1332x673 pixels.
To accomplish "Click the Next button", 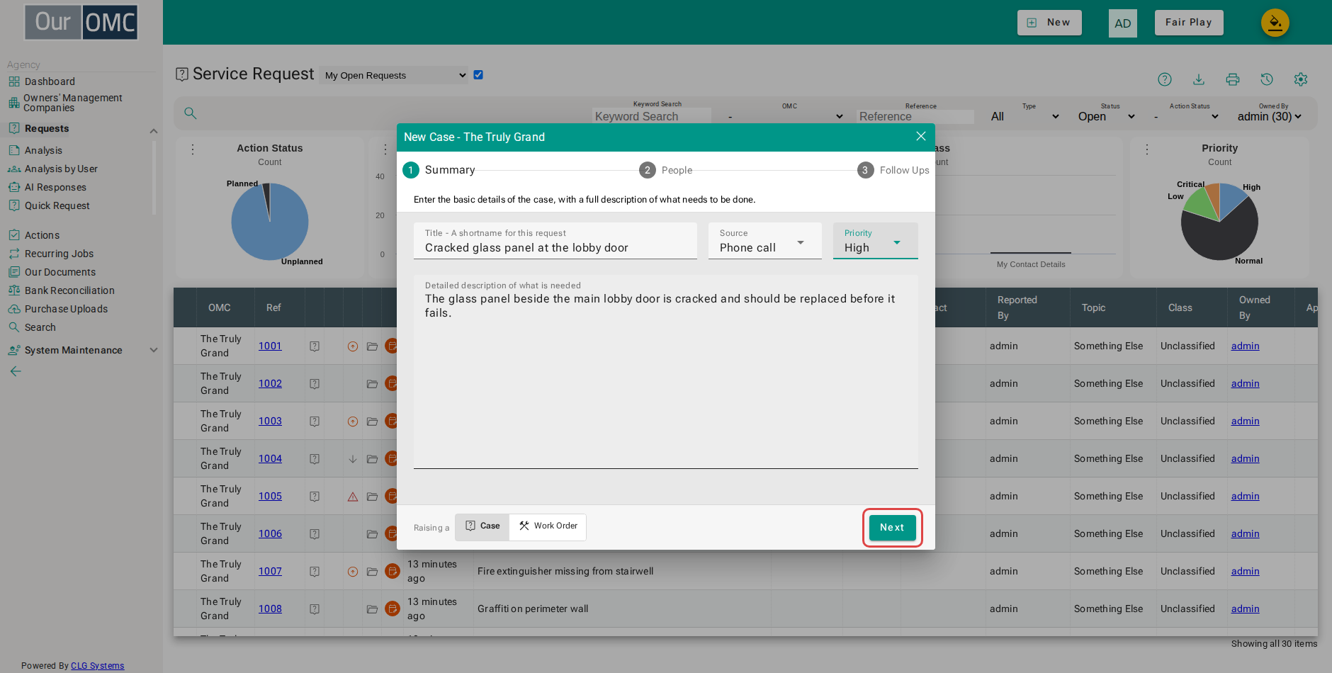I will coord(892,528).
